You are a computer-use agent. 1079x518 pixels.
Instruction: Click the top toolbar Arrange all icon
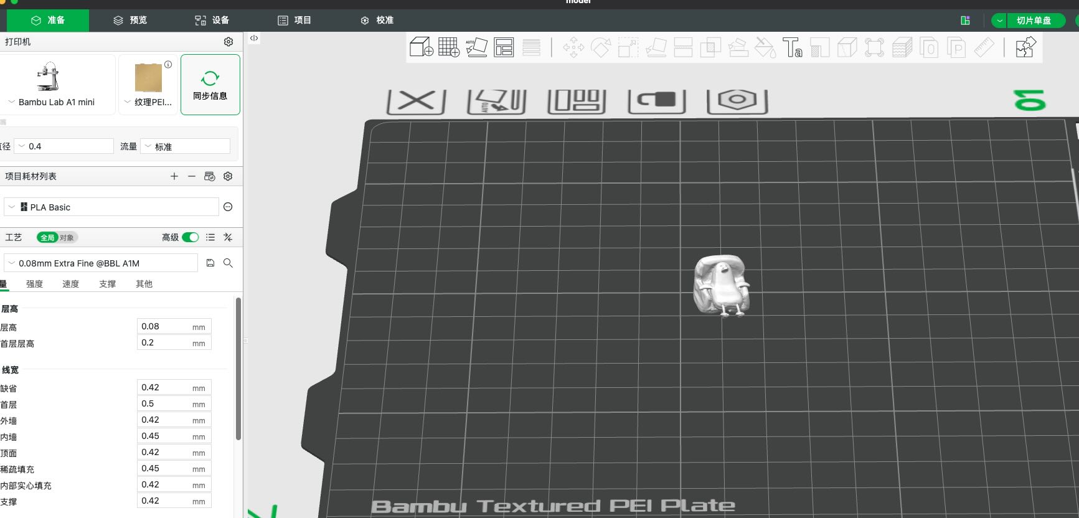click(x=504, y=47)
